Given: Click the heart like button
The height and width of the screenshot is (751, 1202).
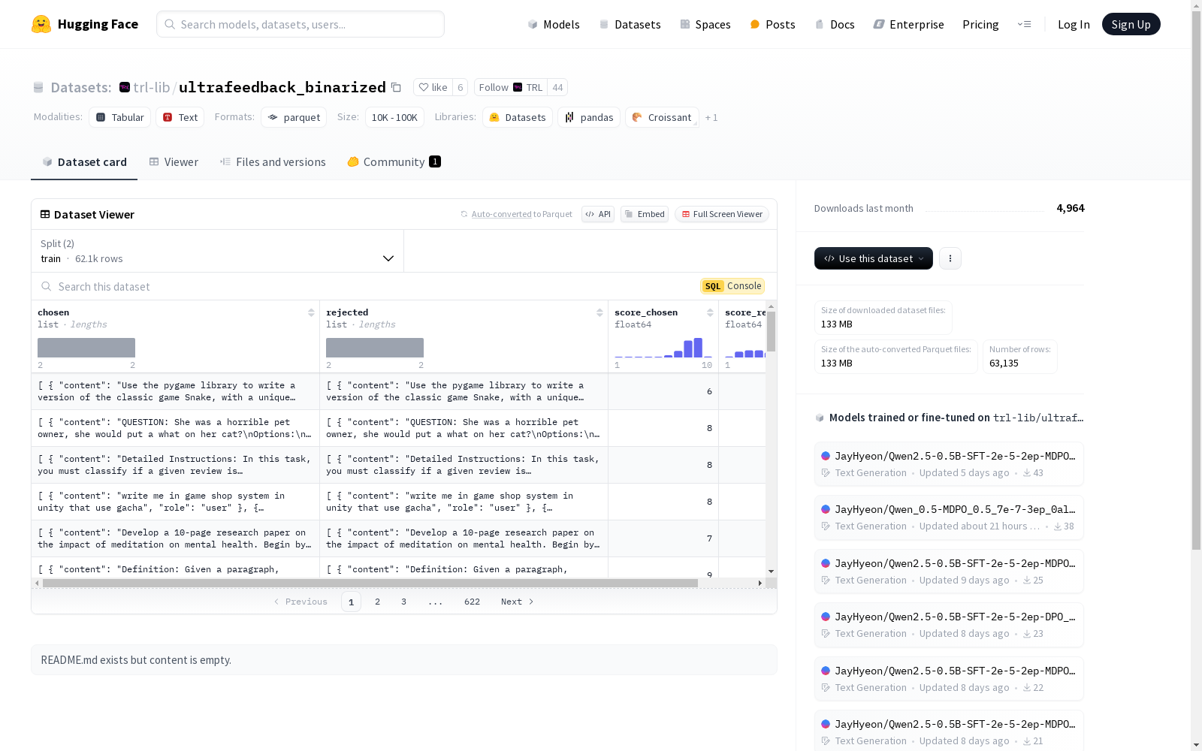Looking at the screenshot, I should tap(433, 88).
